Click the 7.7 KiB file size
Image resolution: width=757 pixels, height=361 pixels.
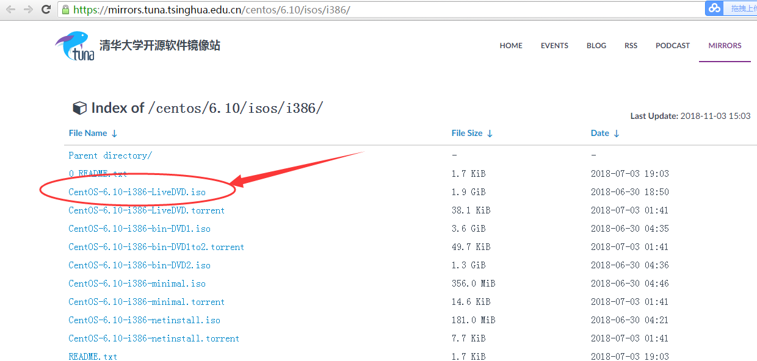[468, 338]
